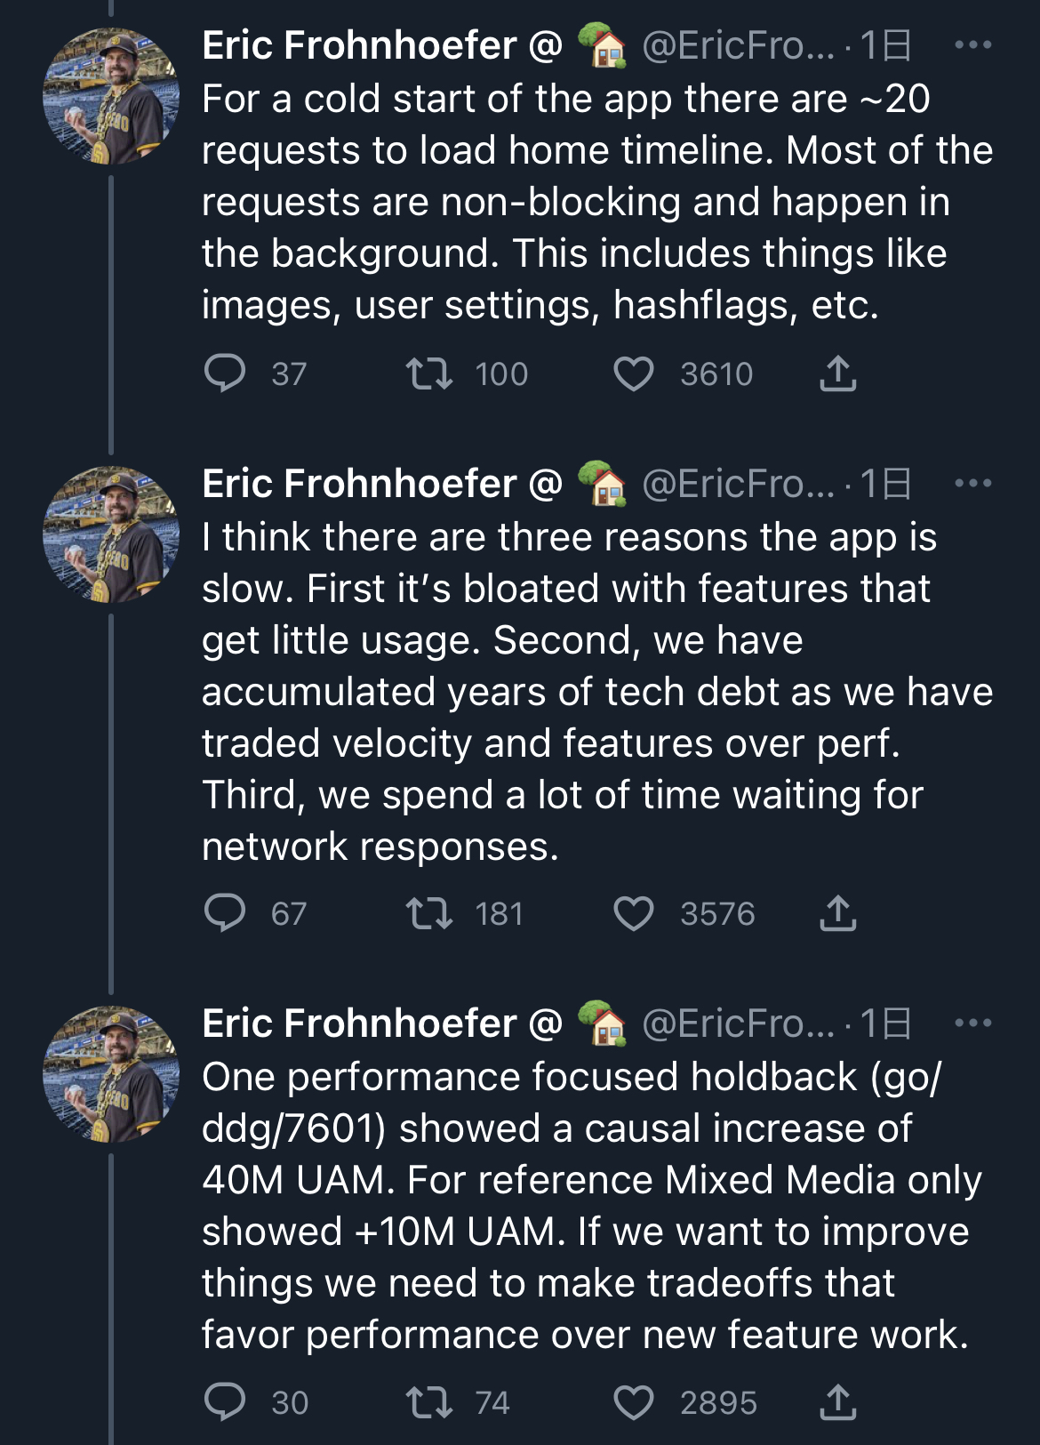Share the cold start timeline tweet

point(837,373)
